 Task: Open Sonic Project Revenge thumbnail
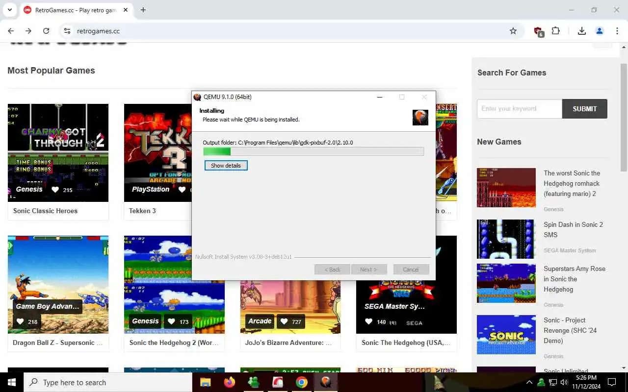(x=506, y=335)
